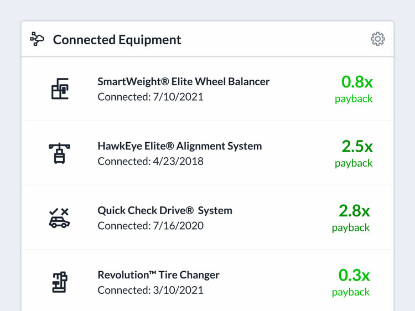The height and width of the screenshot is (311, 415).
Task: Click the 0.3x payback value
Action: 354,275
